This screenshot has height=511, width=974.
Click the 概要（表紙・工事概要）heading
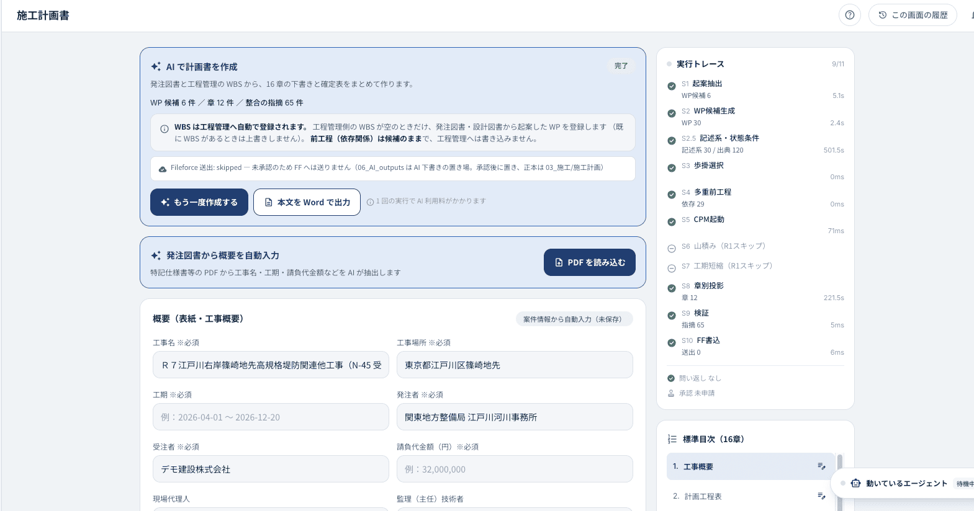tap(199, 319)
